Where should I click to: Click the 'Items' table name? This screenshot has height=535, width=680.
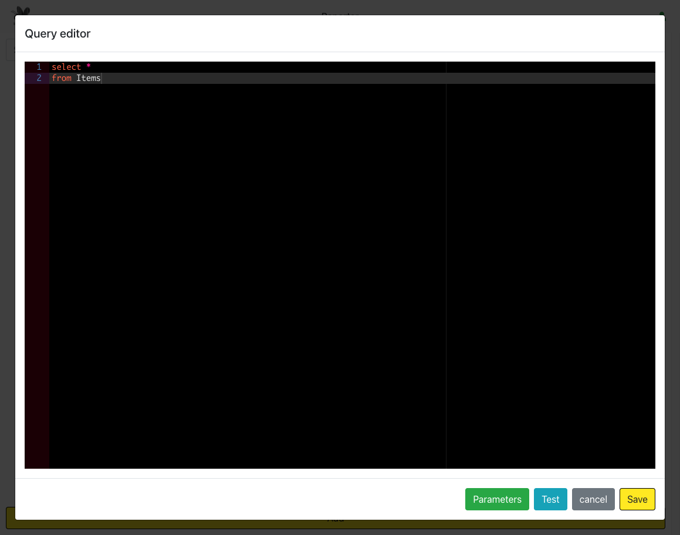[89, 78]
